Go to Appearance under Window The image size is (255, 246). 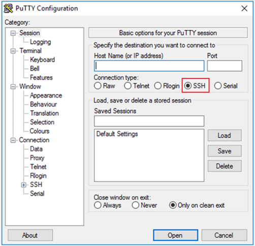point(46,96)
